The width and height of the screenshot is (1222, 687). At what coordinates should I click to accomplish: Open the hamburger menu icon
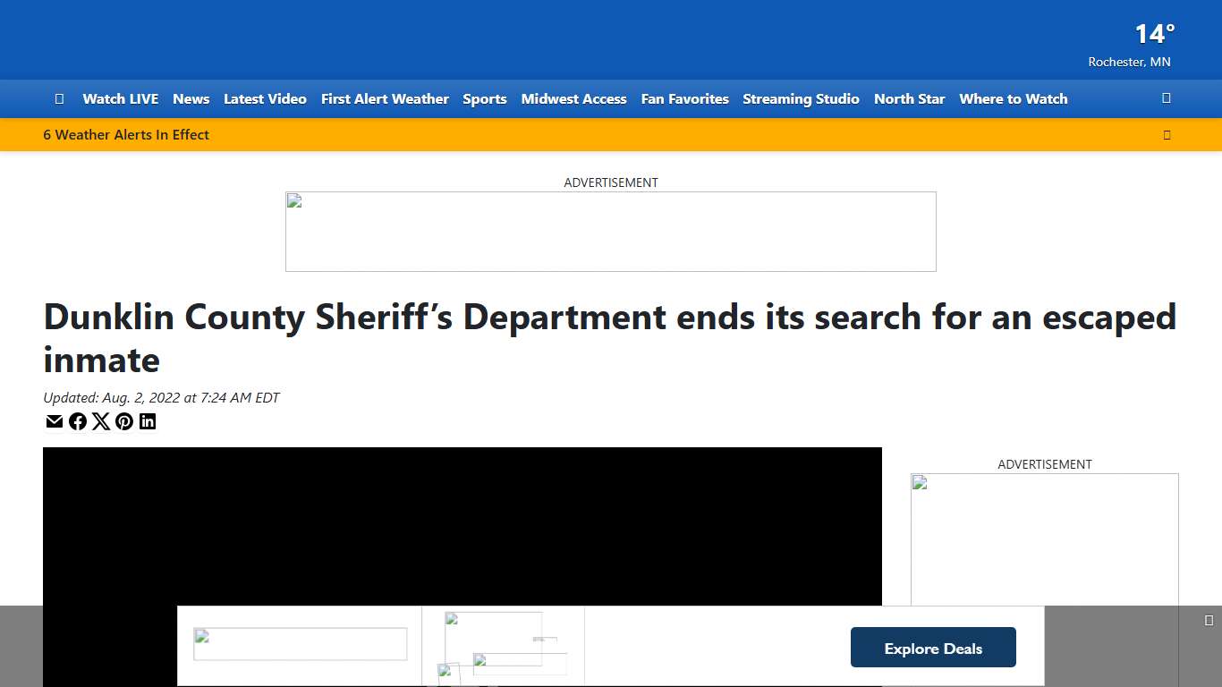click(x=59, y=98)
